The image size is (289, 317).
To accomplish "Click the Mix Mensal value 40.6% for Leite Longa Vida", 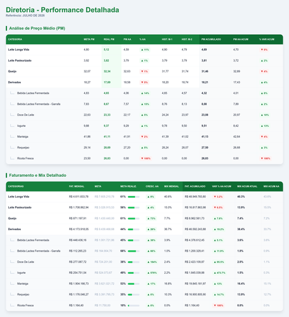I will tap(168, 197).
